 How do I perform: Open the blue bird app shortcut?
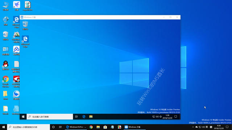(x=17, y=6)
